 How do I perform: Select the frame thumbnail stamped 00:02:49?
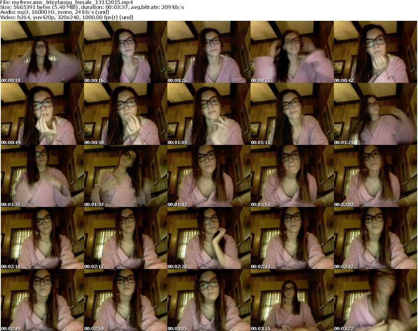(42, 300)
